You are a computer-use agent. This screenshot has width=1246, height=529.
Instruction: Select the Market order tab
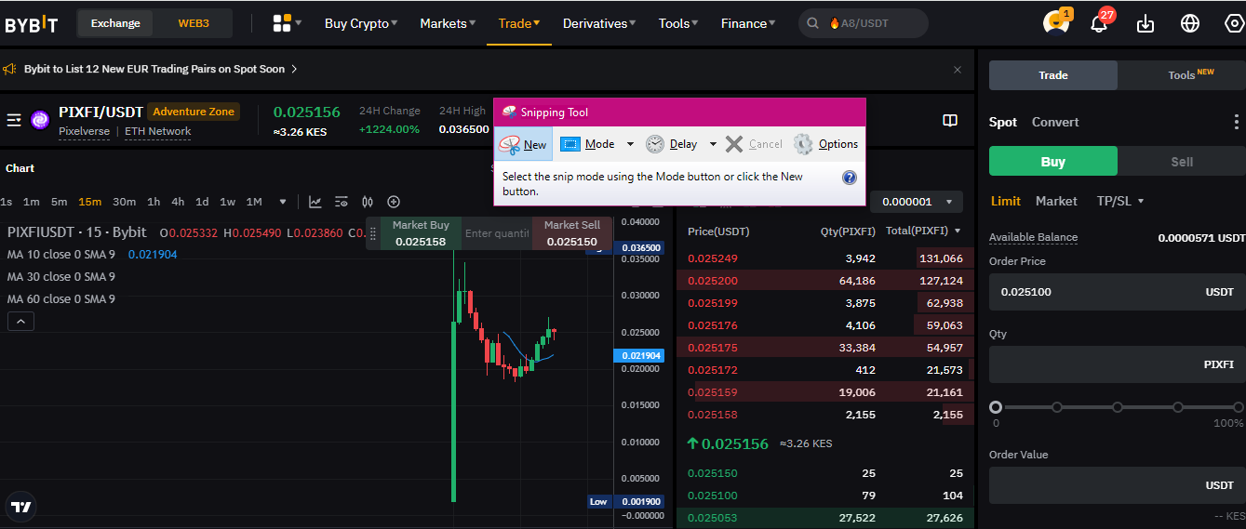tap(1056, 201)
